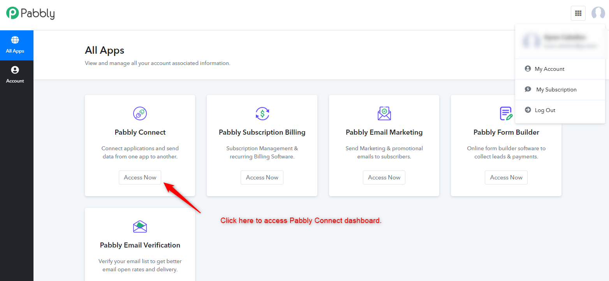This screenshot has width=609, height=281.
Task: Click the Subscription Billing dollar icon
Action: pos(262,113)
